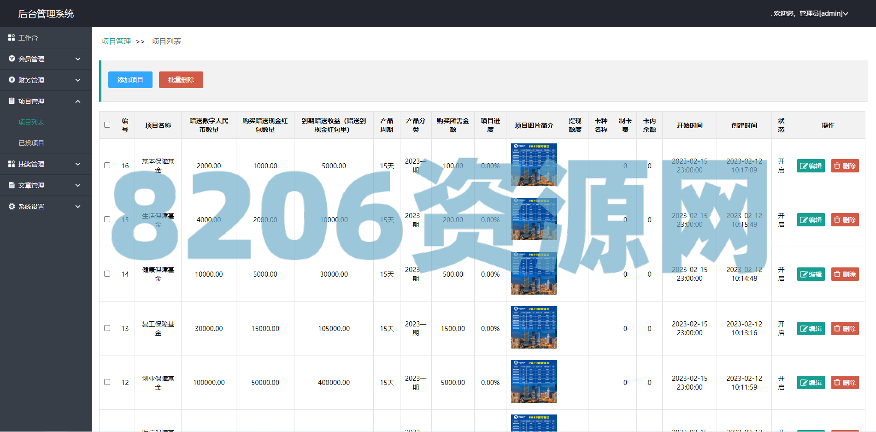Check the checkbox for row 15
Image resolution: width=876 pixels, height=432 pixels.
[107, 219]
